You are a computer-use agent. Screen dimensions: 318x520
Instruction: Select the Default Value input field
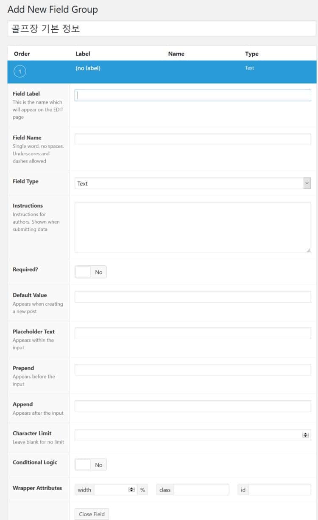[192, 297]
